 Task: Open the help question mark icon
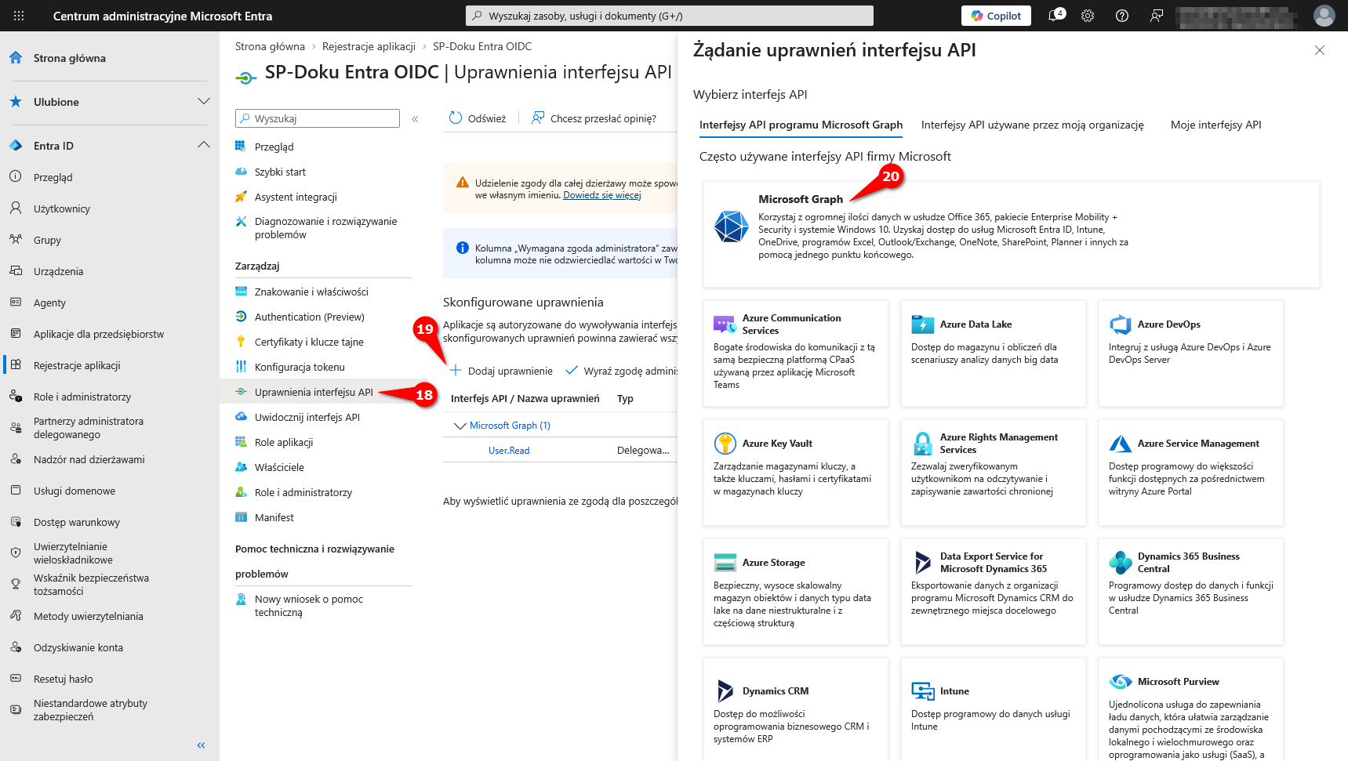(1122, 16)
